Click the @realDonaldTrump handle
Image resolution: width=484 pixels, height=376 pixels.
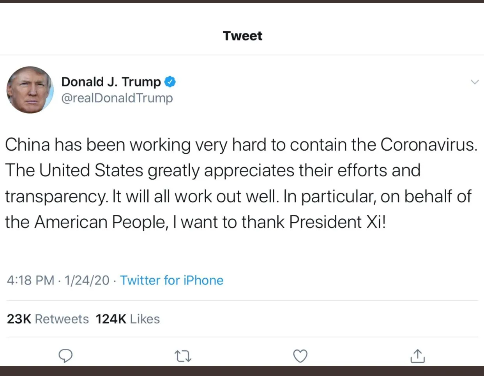[x=117, y=98]
